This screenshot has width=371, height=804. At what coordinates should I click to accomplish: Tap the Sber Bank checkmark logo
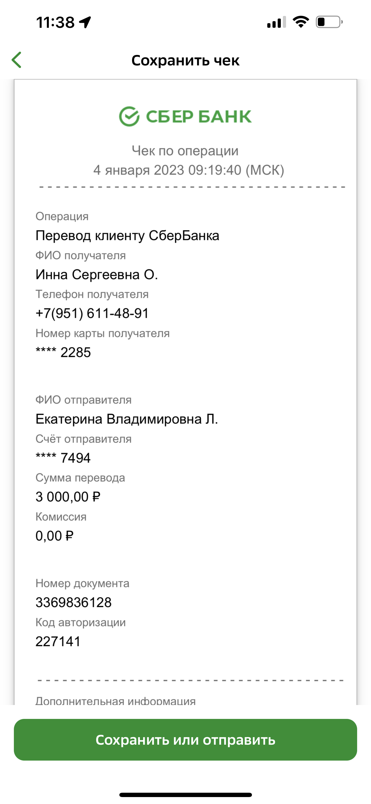(129, 116)
